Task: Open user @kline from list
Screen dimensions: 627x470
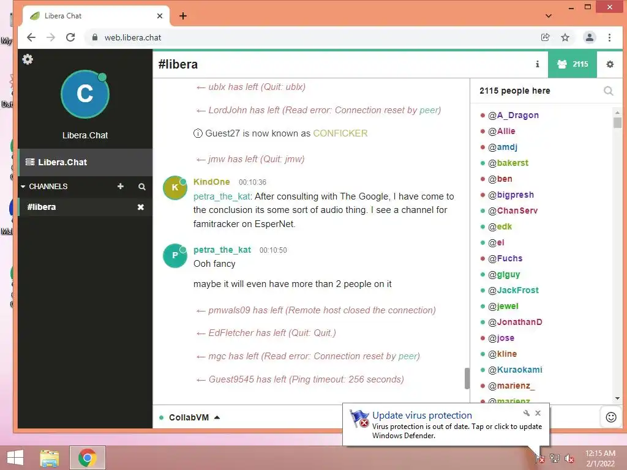Action: tap(502, 354)
